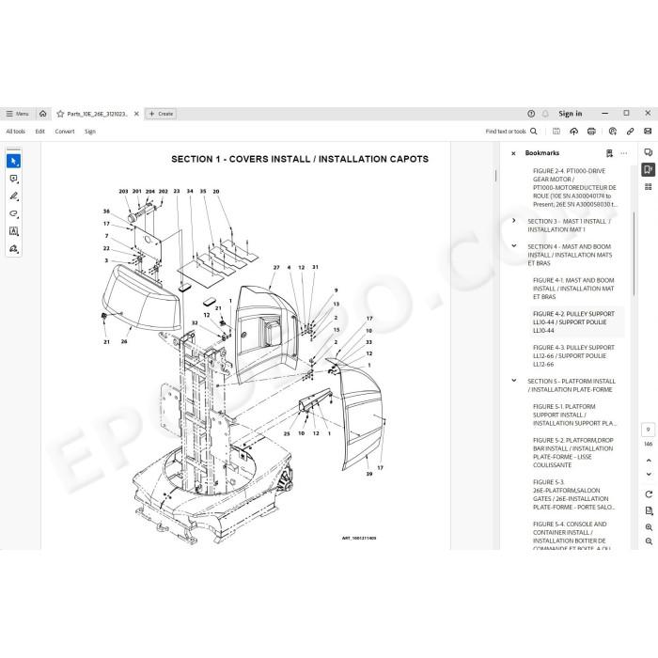658x658 pixels.
Task: Open the page thumbnails grid icon
Action: 649,187
